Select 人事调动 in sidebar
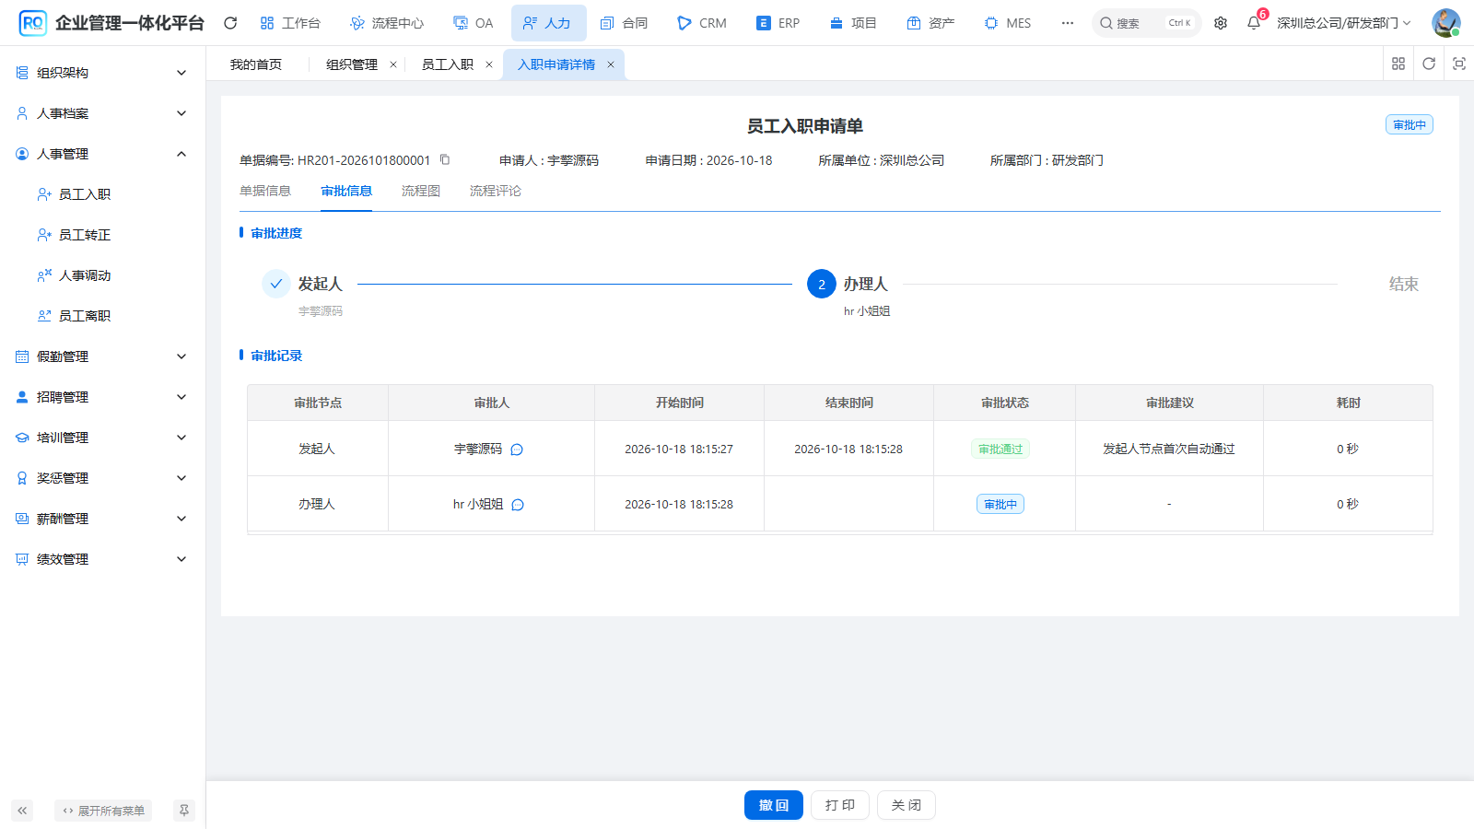Image resolution: width=1474 pixels, height=829 pixels. 102,275
